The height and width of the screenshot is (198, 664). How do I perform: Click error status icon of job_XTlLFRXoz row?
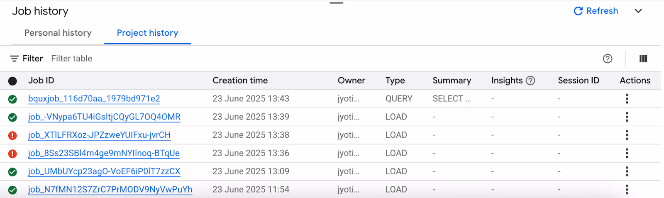coord(12,135)
